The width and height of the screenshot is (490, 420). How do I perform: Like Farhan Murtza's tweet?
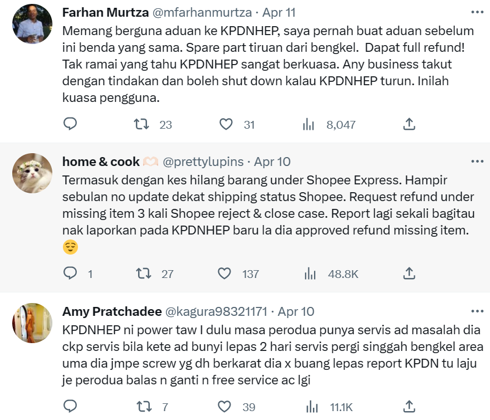pos(226,124)
